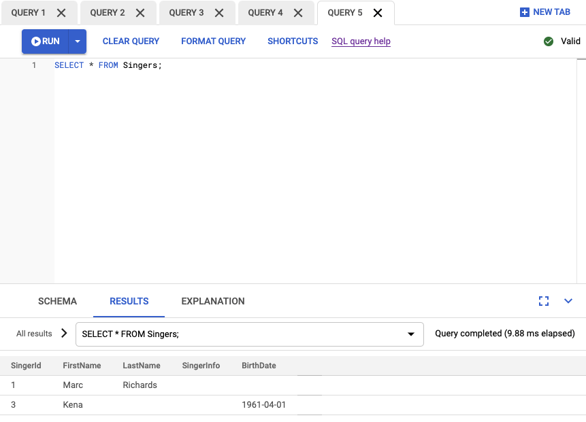586x422 pixels.
Task: Format the SQL query
Action: click(x=213, y=41)
